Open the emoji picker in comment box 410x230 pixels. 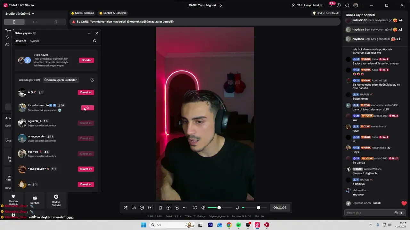pyautogui.click(x=396, y=213)
